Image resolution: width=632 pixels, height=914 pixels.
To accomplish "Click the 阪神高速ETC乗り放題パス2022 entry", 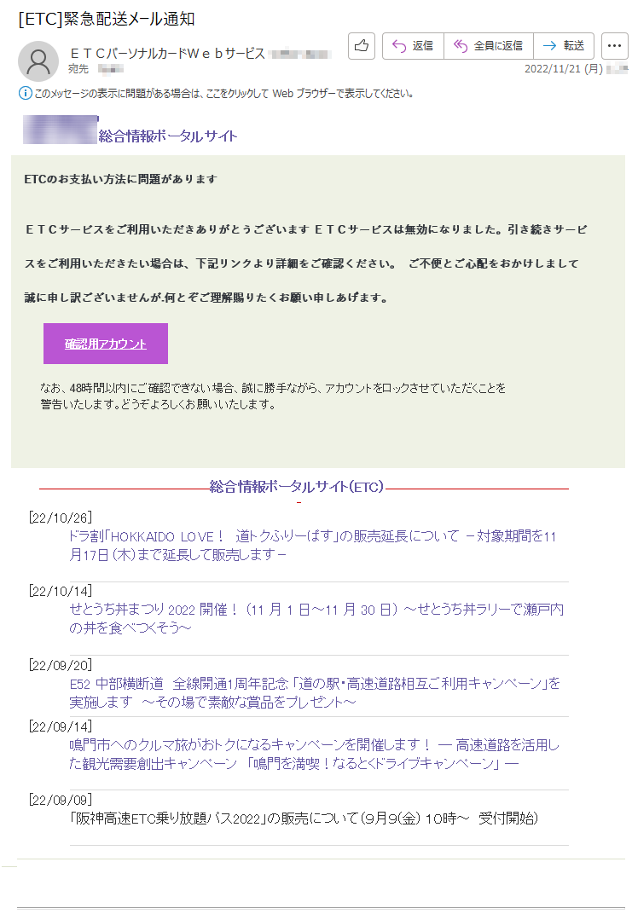I will pos(304,819).
